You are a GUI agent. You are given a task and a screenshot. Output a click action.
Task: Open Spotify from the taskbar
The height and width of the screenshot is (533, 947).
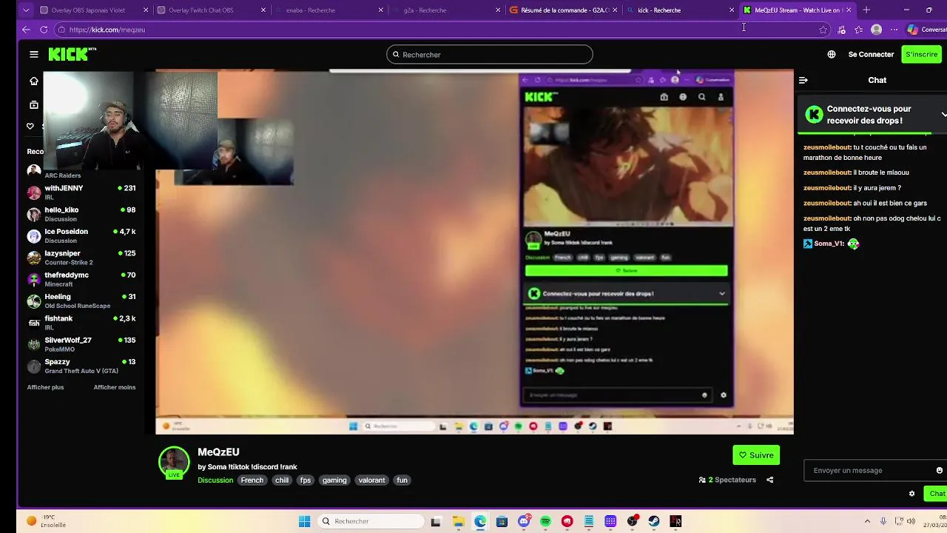[x=545, y=521]
